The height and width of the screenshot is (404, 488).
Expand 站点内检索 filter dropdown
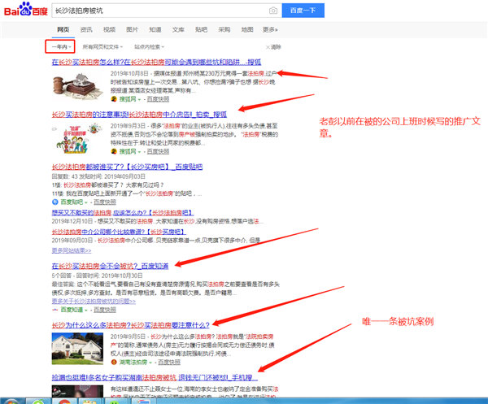click(x=152, y=46)
